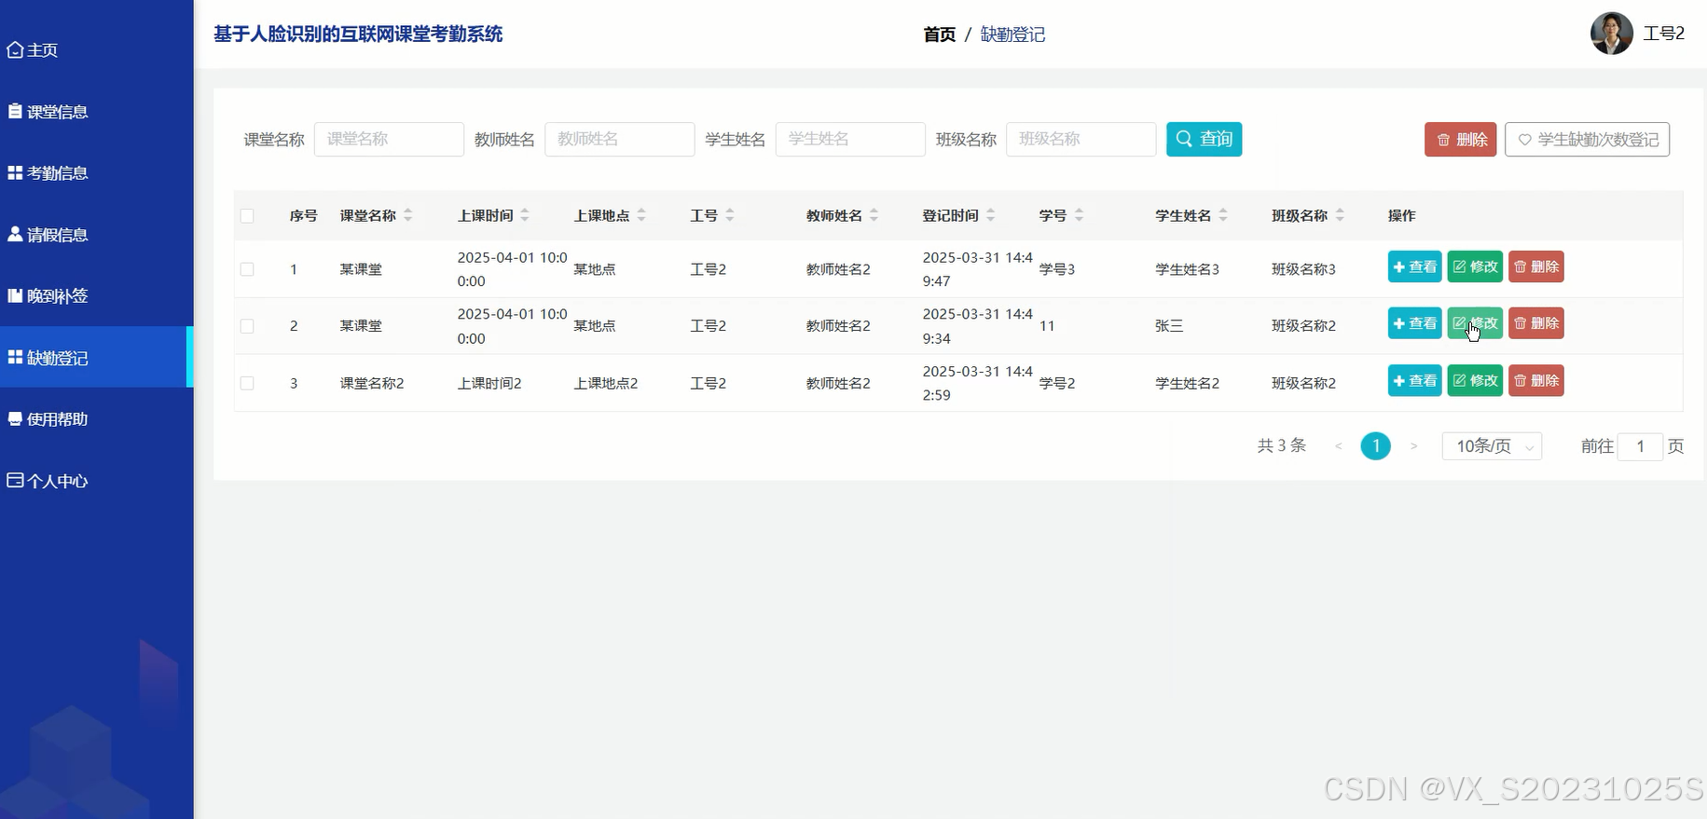Sort by 学生姓名 column arrows
The image size is (1707, 819).
[1223, 215]
